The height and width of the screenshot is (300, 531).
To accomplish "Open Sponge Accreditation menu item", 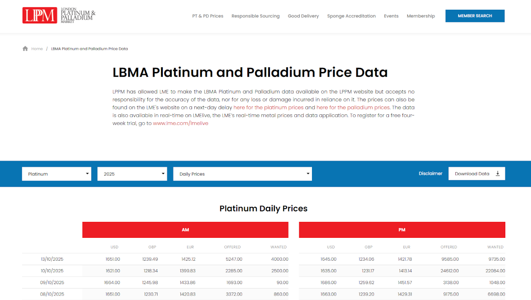I will tap(351, 16).
